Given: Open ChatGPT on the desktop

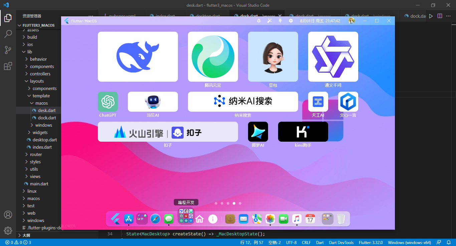Looking at the screenshot, I should [107, 102].
